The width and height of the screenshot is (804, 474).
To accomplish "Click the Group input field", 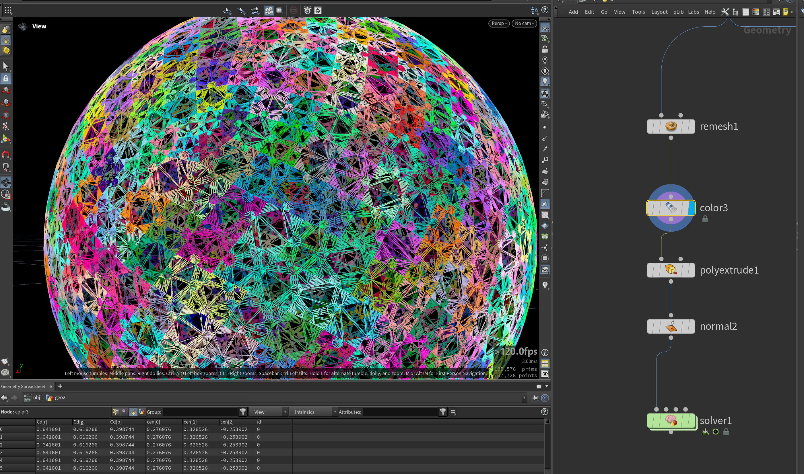I will (200, 412).
